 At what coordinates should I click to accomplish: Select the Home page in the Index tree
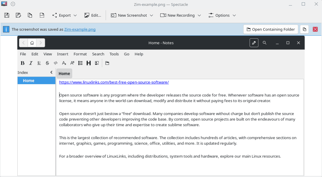tap(36, 81)
